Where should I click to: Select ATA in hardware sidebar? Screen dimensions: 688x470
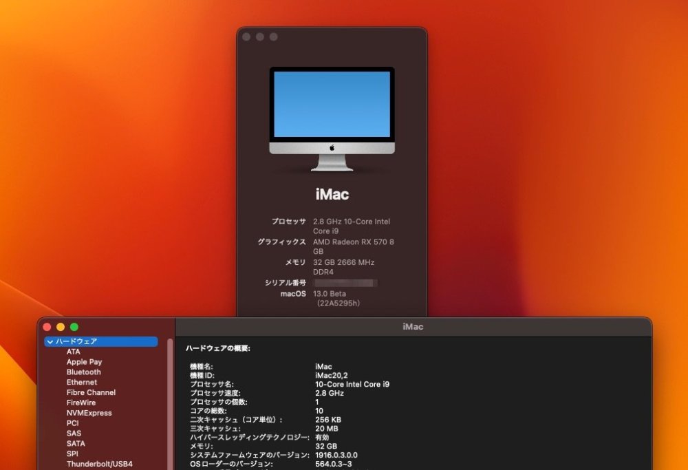pos(74,352)
